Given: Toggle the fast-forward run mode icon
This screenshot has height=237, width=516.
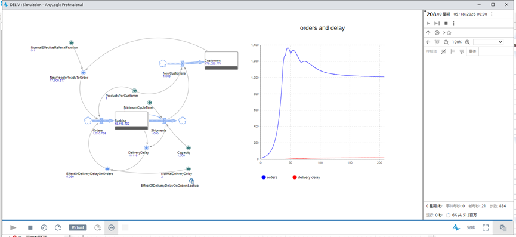Looking at the screenshot, I should 111,227.
